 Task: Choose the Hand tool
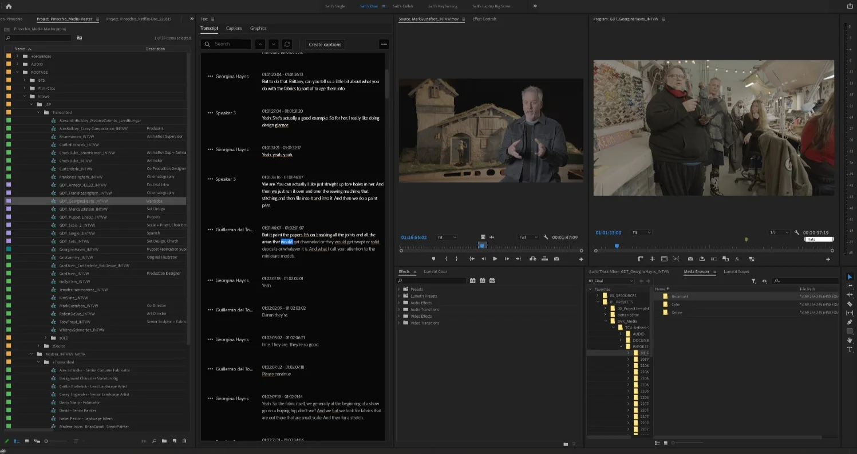(850, 340)
